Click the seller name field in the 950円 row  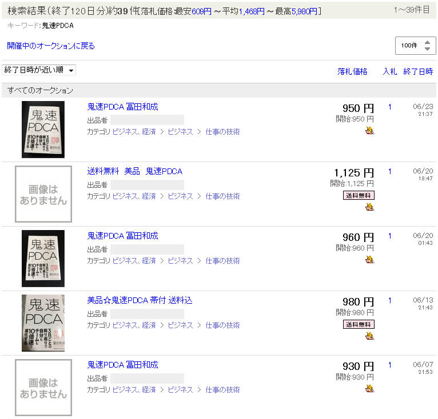point(147,120)
